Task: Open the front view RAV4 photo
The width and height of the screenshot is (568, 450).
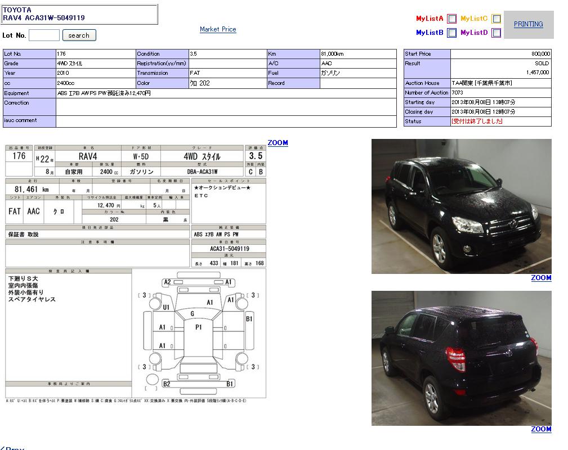Action: point(461,206)
